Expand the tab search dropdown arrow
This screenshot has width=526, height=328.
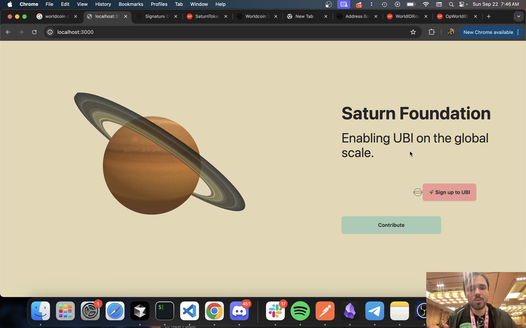tap(519, 16)
